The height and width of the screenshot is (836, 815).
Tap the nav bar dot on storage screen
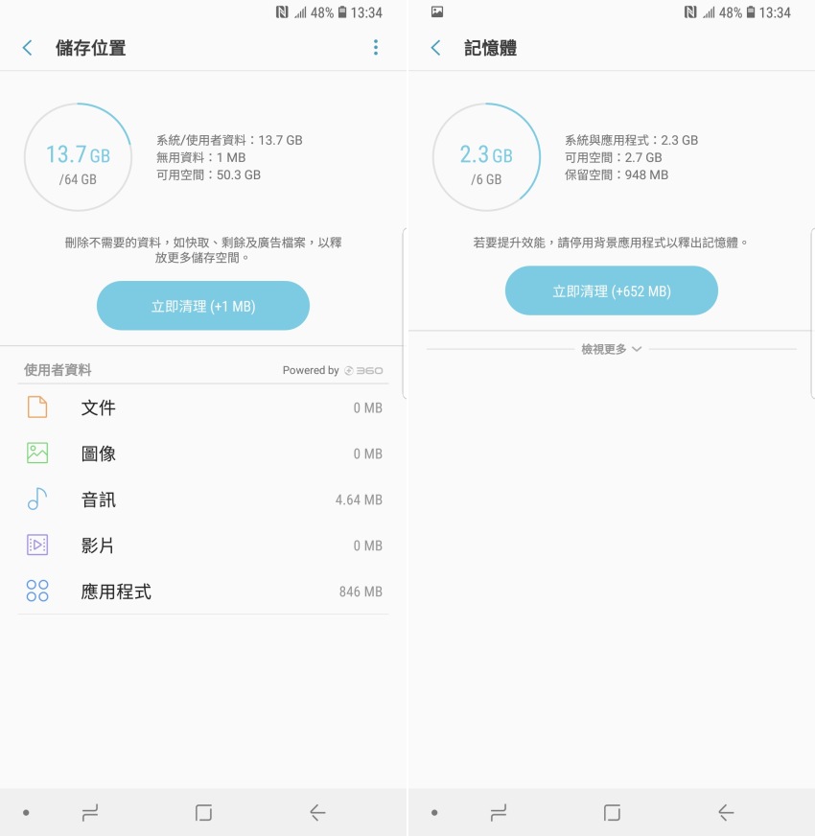coord(26,813)
